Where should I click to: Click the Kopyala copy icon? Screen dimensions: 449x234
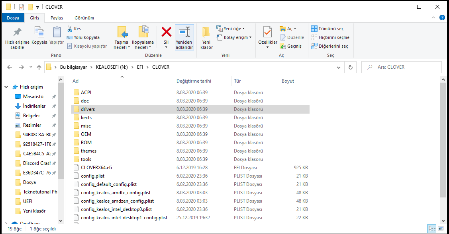[39, 32]
